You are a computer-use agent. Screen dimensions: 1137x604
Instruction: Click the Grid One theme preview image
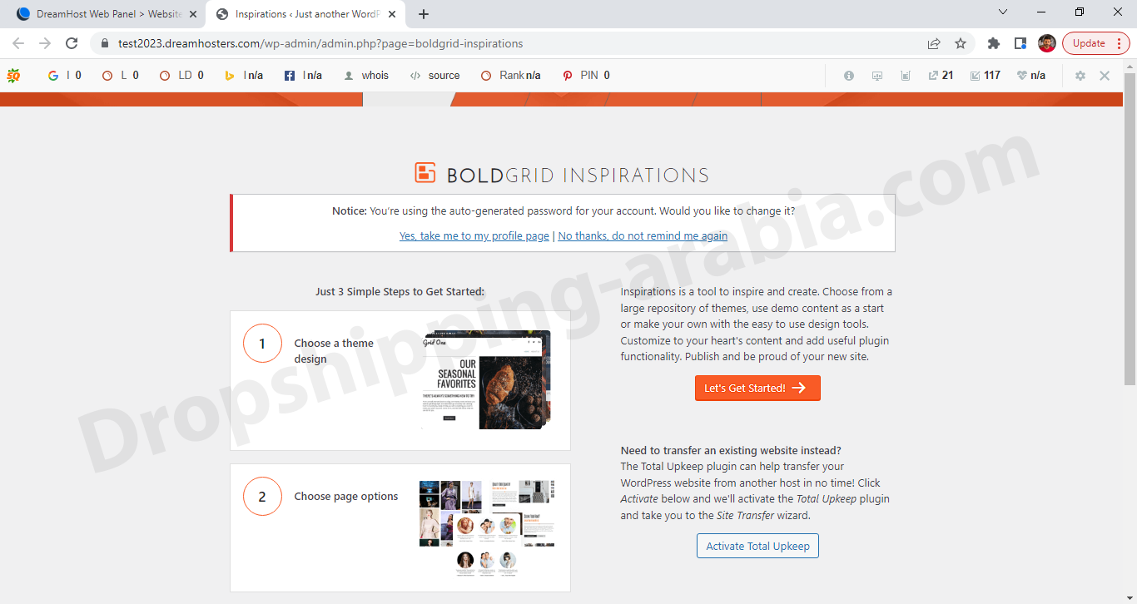486,380
